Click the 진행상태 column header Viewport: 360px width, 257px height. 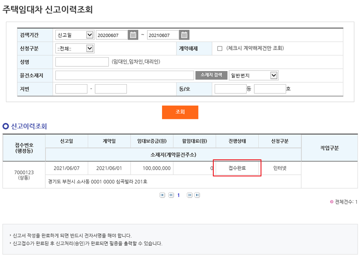pyautogui.click(x=237, y=141)
